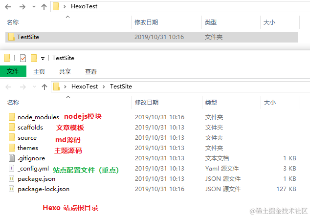The height and width of the screenshot is (217, 310).
Task: Click Yaml 源文件 type cell
Action: (222, 169)
